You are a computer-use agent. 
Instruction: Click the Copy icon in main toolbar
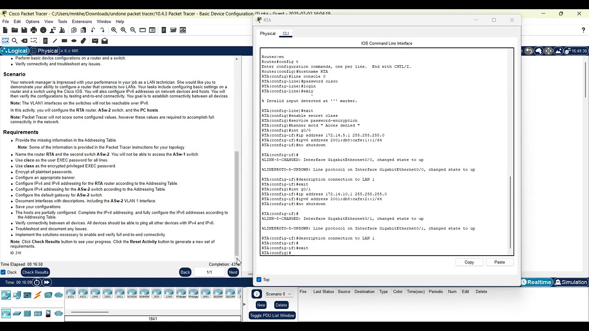coord(74,30)
